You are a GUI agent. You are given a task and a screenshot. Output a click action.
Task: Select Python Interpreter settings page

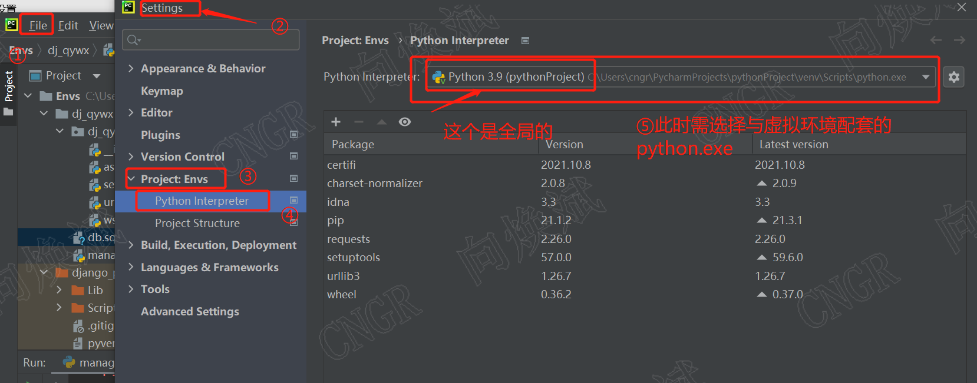(202, 201)
